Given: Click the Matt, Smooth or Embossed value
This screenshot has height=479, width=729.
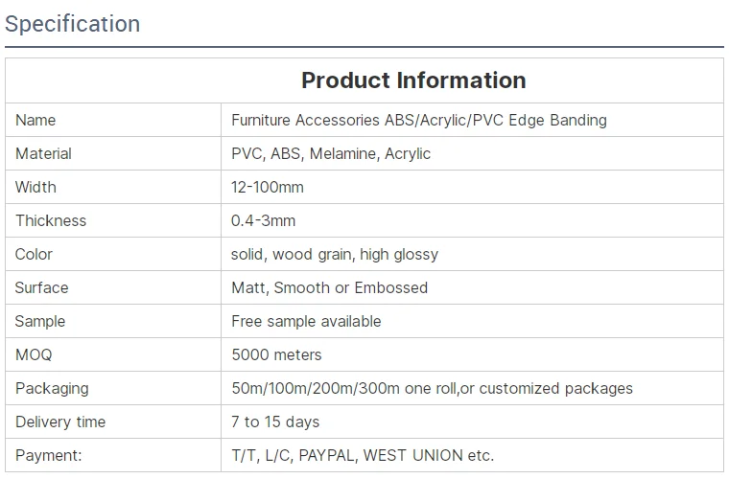Looking at the screenshot, I should point(329,287).
